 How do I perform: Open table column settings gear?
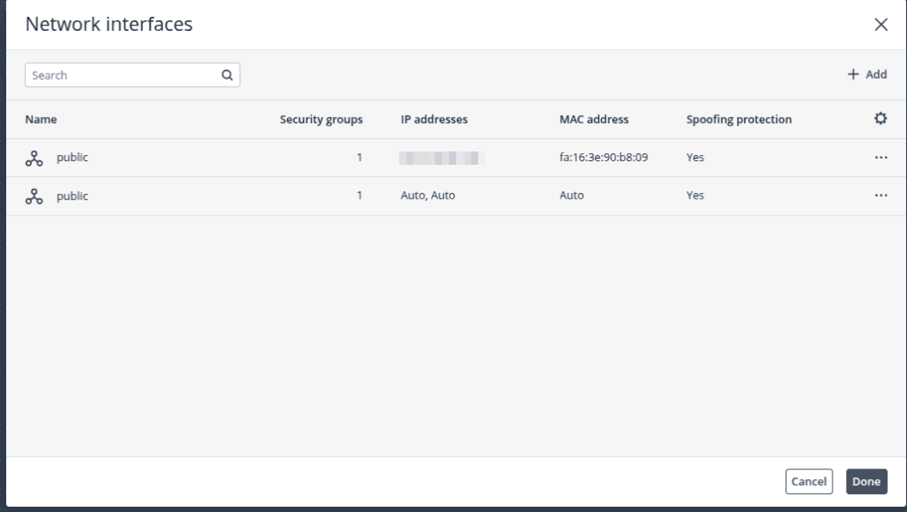click(880, 119)
